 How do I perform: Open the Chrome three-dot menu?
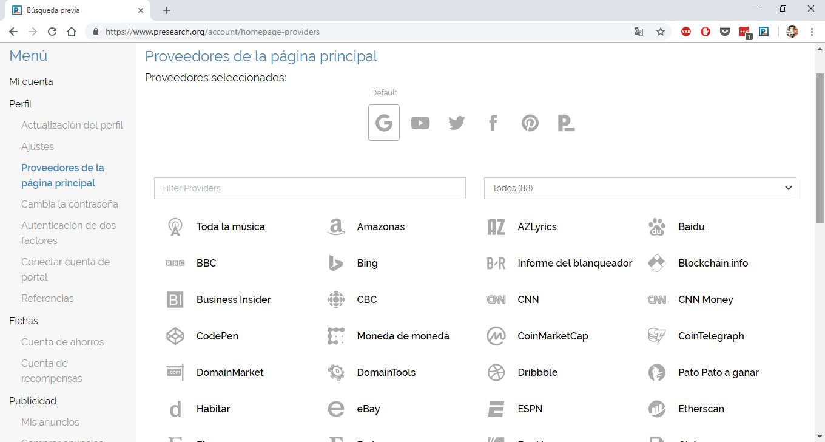[x=812, y=32]
